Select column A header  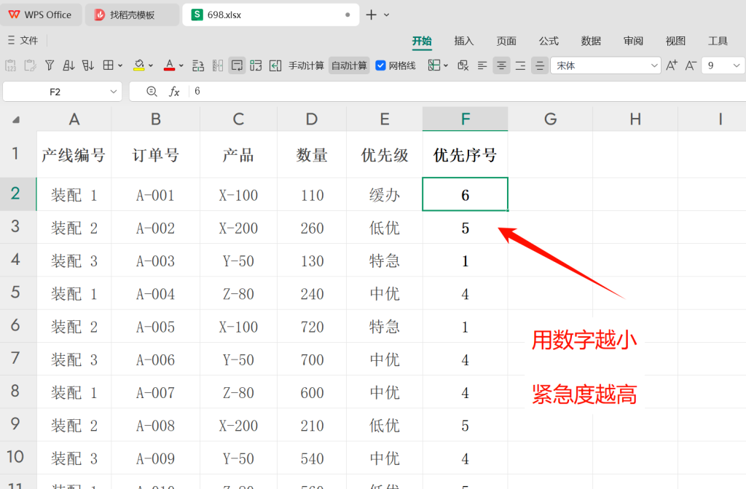[x=74, y=119]
